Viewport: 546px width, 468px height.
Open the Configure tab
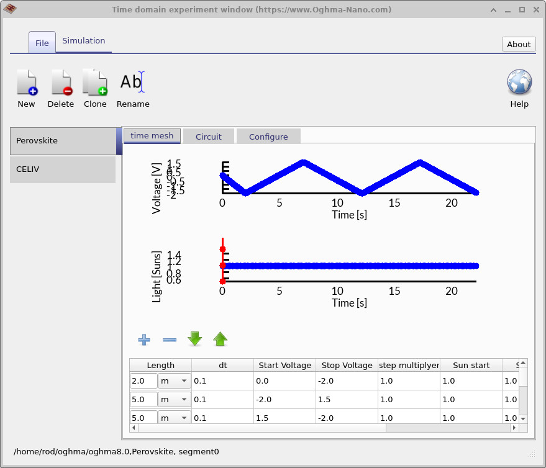click(x=268, y=136)
